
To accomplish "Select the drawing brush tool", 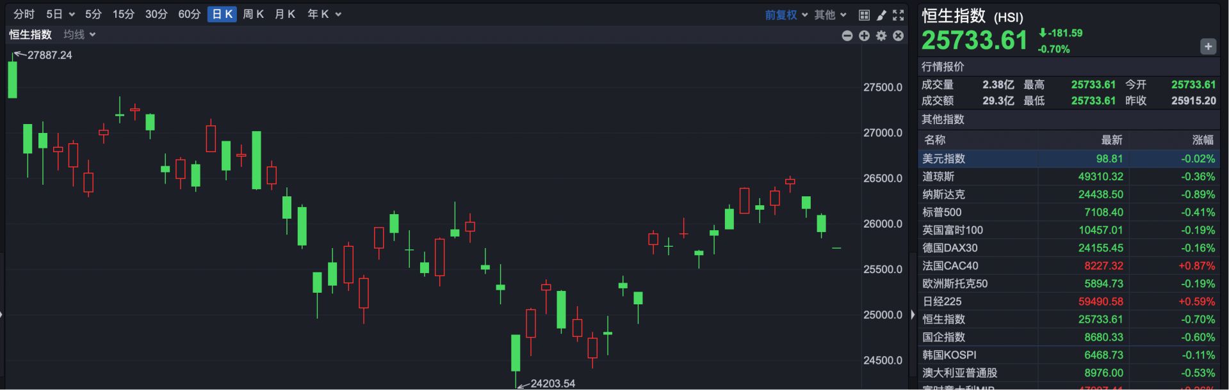I will pyautogui.click(x=881, y=15).
